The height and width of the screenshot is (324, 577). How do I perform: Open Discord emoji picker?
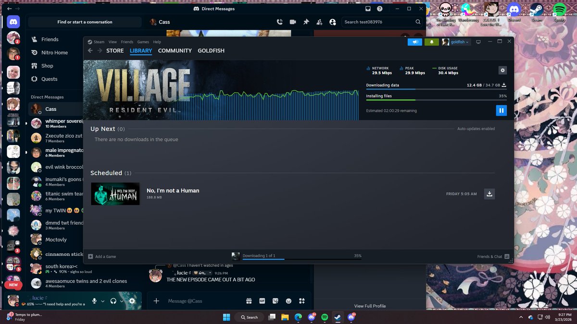(288, 301)
